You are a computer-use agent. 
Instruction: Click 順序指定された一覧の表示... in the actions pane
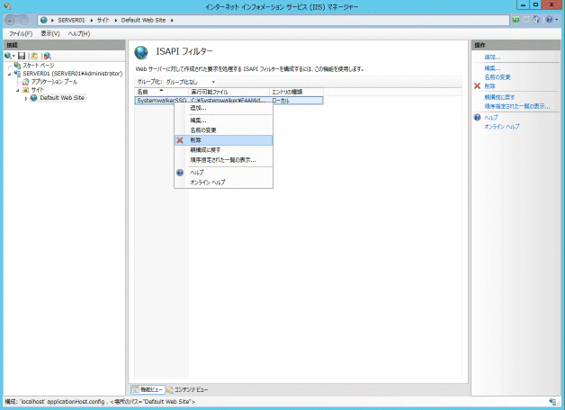(x=517, y=106)
